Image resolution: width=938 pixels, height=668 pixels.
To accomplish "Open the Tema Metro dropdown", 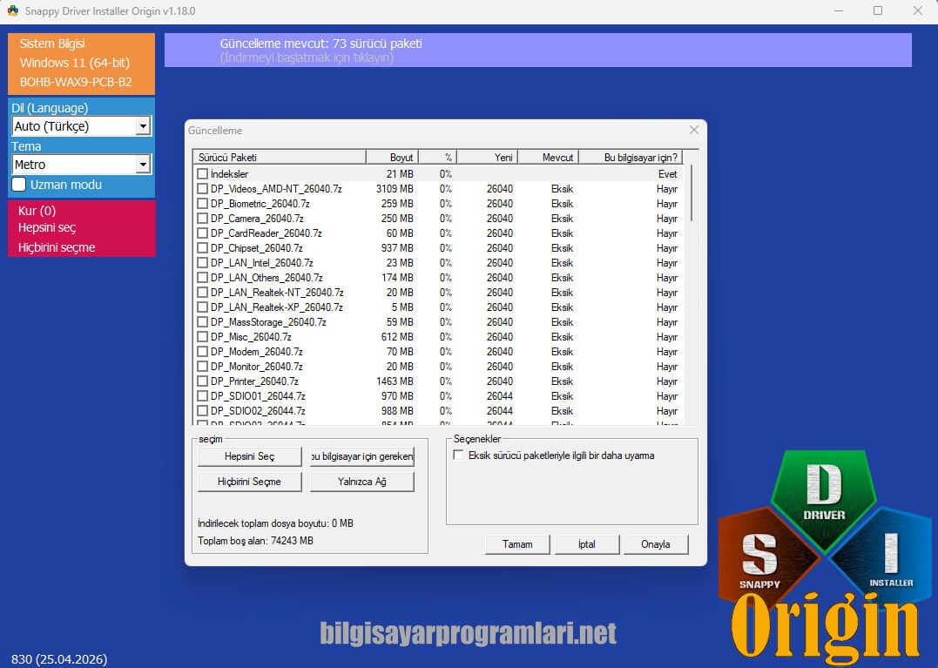I will point(81,165).
